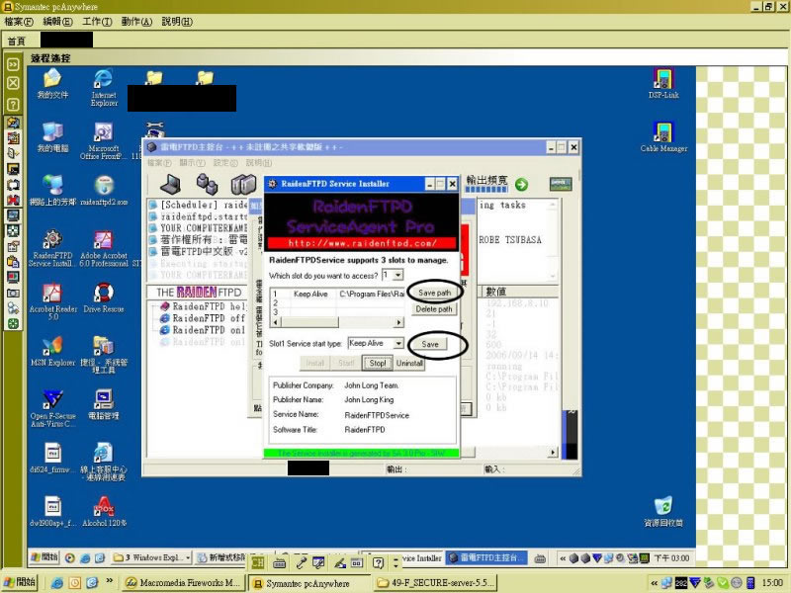Expand the 3 Windows Expl taskbar group
Screen dimensions: 791x593
pyautogui.click(x=151, y=557)
